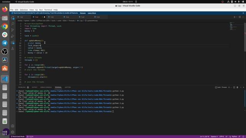Image resolution: width=246 pixels, height=138 pixels.
Task: Click the Manage link in banner
Action: pos(83,13)
